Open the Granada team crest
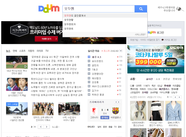This screenshot has height=137, width=186. 94,111
